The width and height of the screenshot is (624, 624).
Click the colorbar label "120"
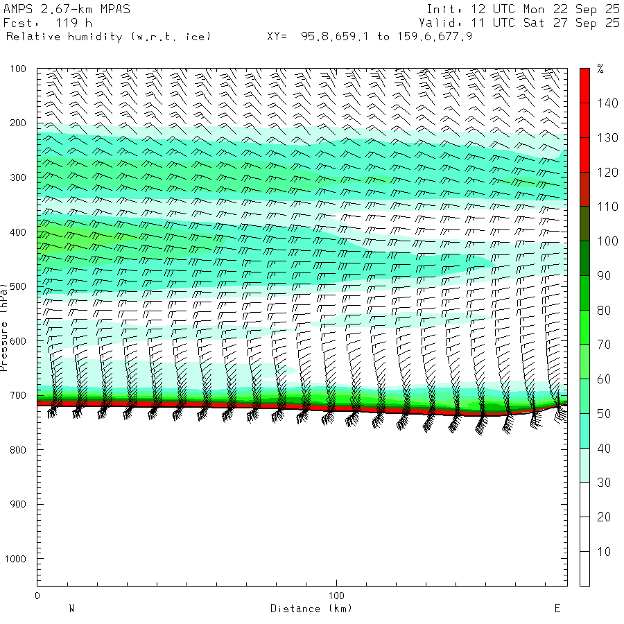click(x=607, y=173)
